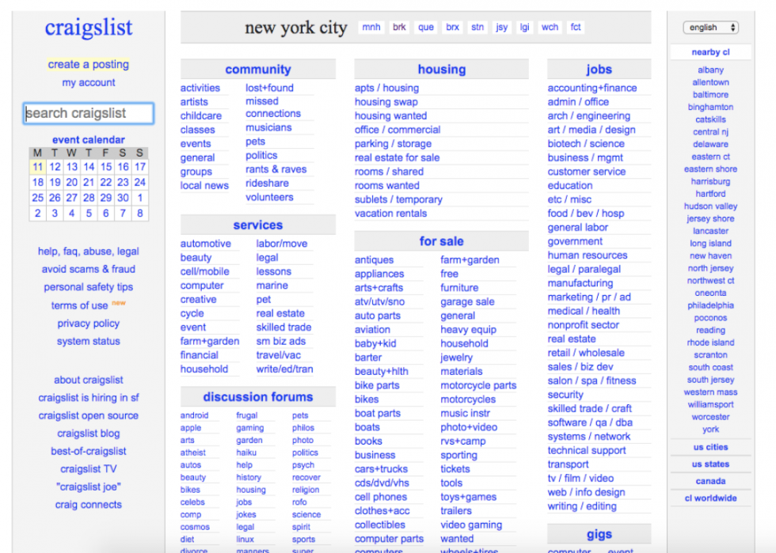
Task: Open cars+trucks for sale
Action: tap(381, 469)
